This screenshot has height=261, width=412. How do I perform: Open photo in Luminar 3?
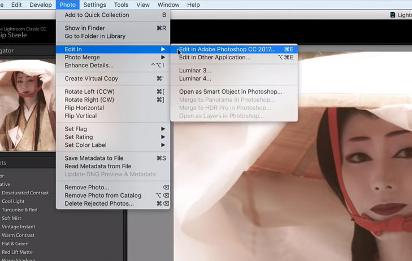coord(234,71)
